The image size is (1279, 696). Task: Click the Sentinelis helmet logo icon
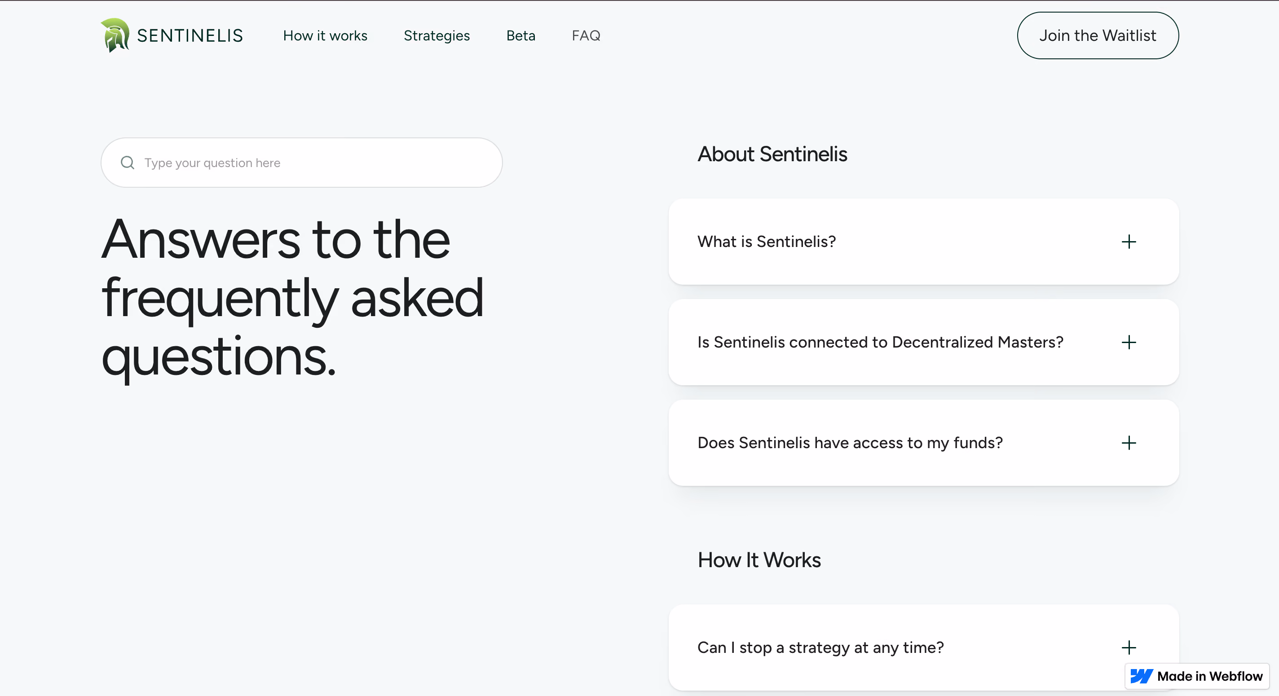pos(115,35)
